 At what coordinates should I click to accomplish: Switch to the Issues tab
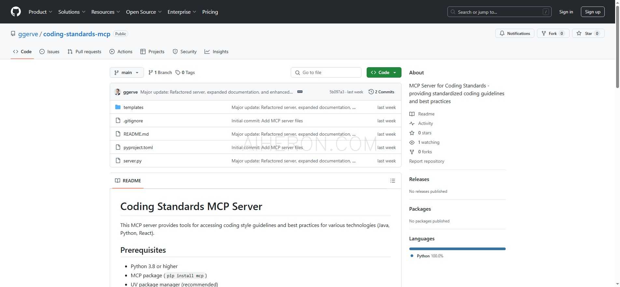coord(49,52)
